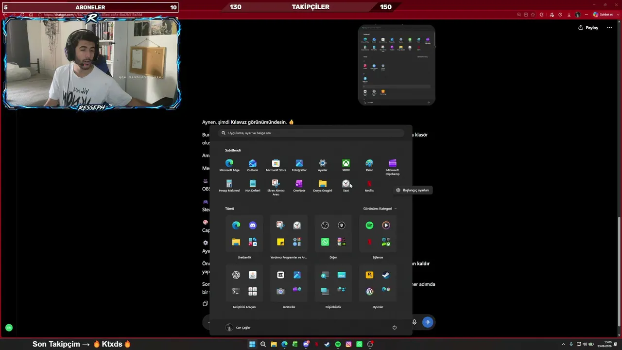The height and width of the screenshot is (350, 622).
Task: Show hidden system tray icons
Action: (x=564, y=344)
